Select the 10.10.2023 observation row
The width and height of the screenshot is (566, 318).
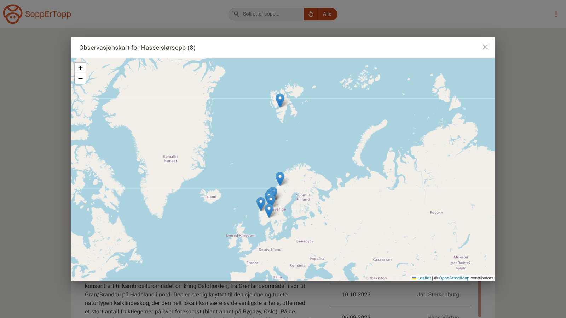(400, 295)
